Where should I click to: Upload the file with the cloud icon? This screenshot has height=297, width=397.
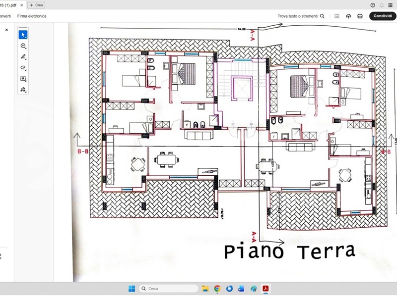pos(348,16)
